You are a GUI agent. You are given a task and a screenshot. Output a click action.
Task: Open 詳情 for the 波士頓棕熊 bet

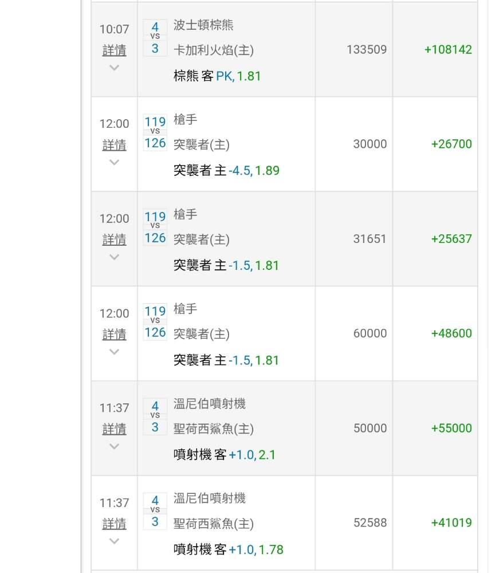click(114, 50)
